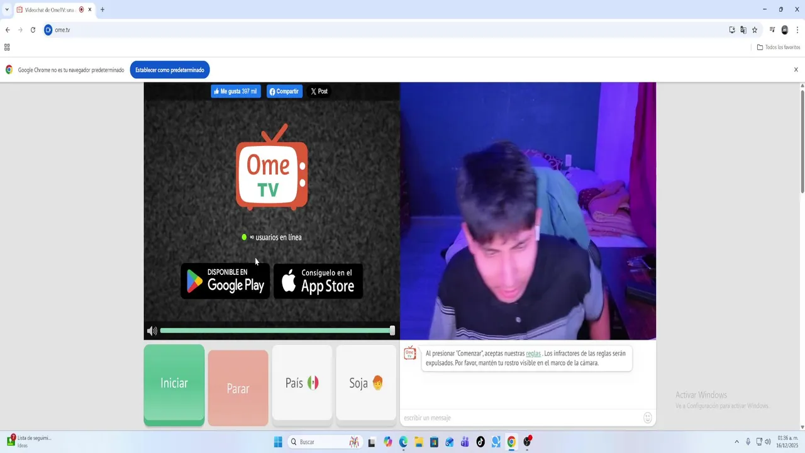The width and height of the screenshot is (805, 453).
Task: Click the Buscar taskbar search box
Action: (325, 442)
